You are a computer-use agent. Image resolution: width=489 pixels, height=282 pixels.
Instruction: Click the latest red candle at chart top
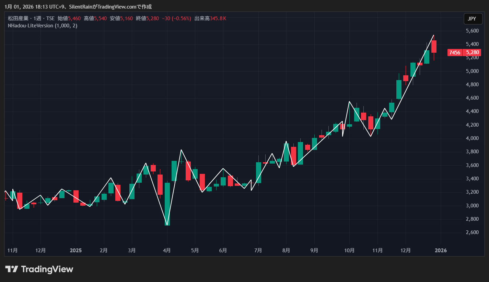pyautogui.click(x=434, y=47)
